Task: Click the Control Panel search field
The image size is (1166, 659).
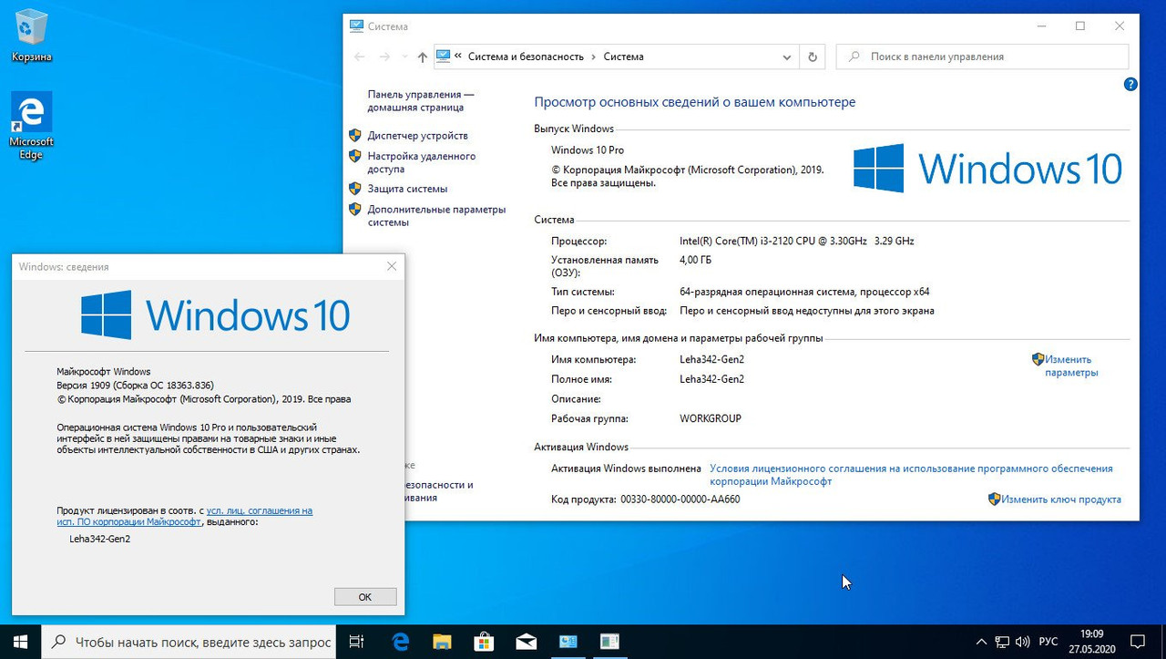Action: [x=982, y=57]
